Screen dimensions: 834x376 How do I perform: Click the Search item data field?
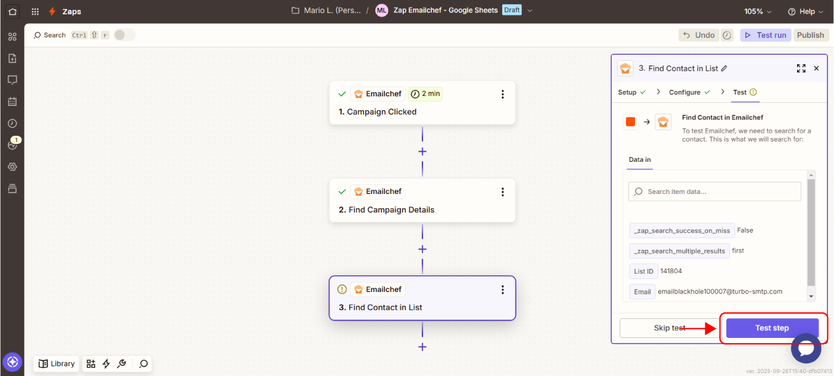715,192
